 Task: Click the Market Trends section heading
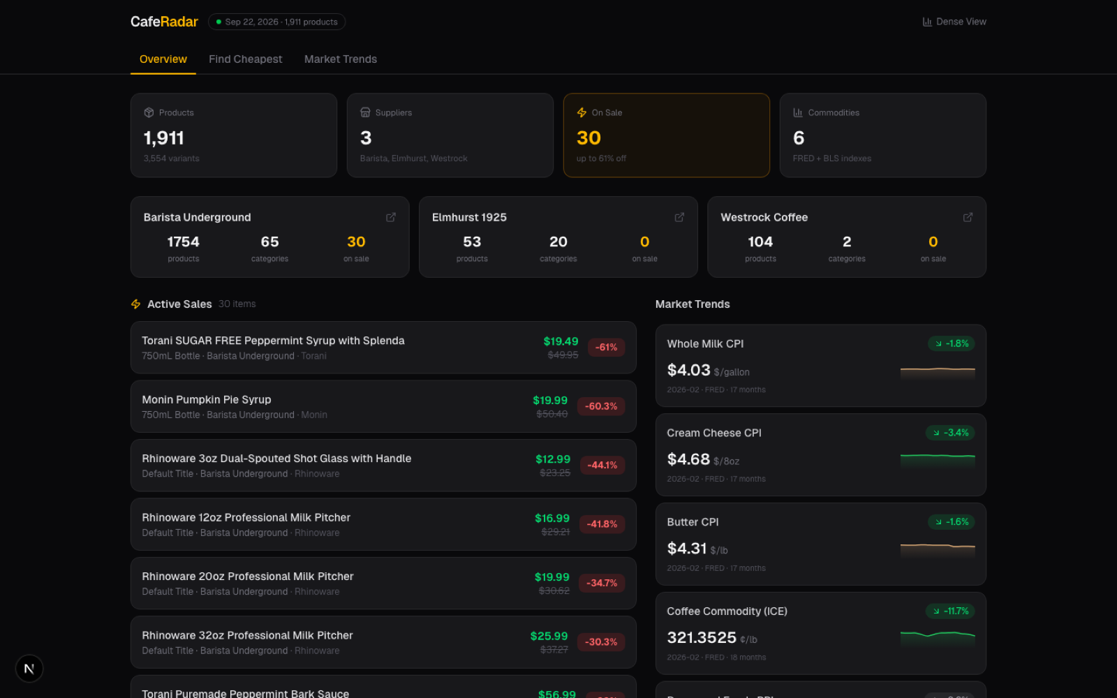pos(693,304)
